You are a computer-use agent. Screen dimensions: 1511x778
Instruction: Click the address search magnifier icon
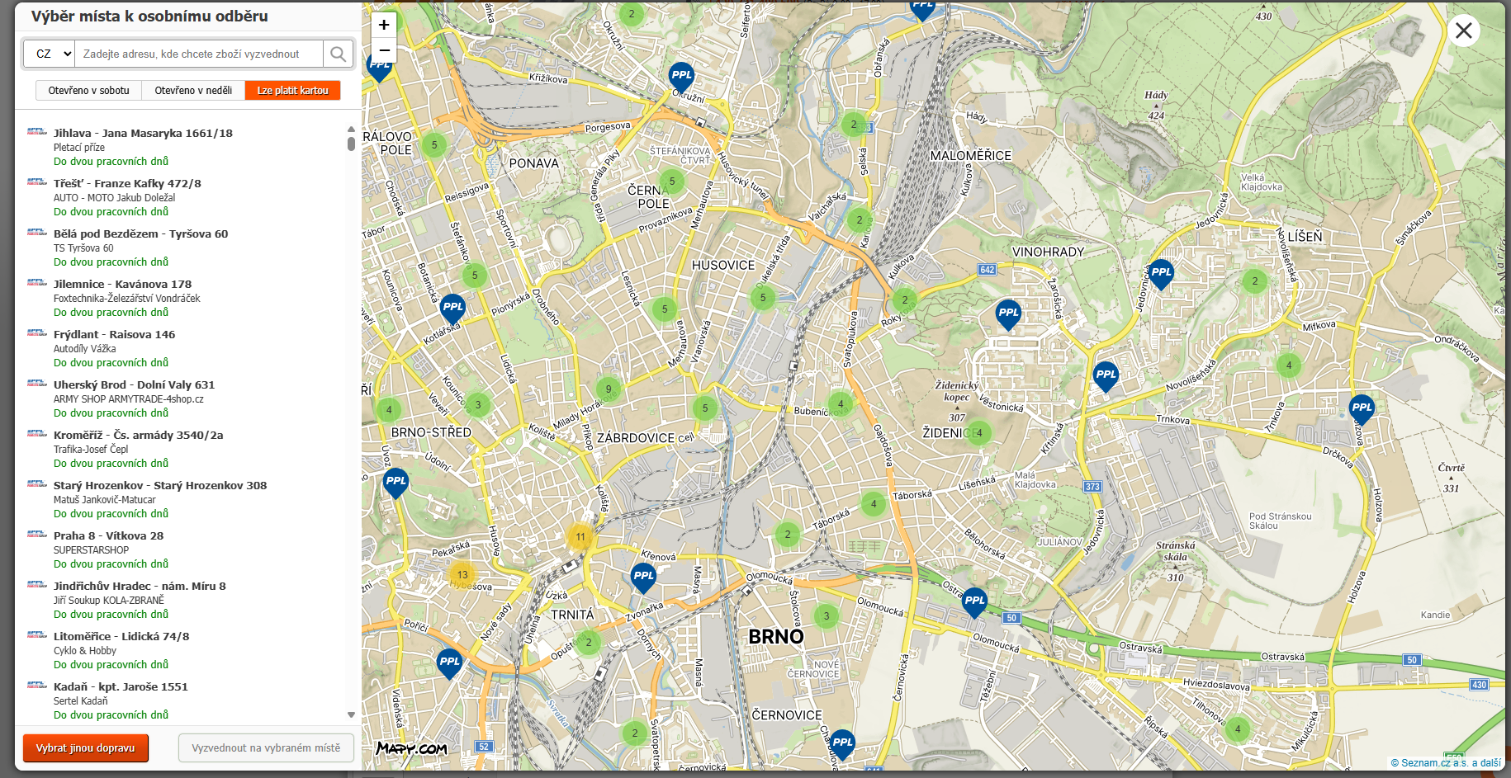click(x=338, y=54)
